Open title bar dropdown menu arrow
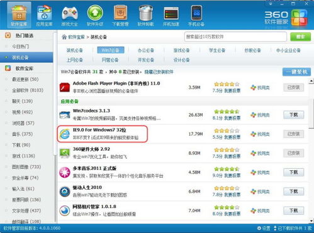 click(271, 4)
